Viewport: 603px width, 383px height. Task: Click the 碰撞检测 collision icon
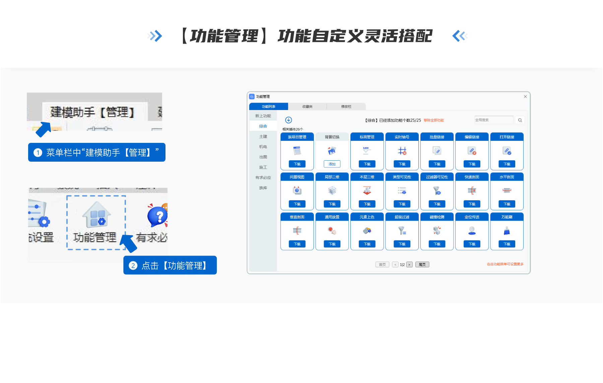coord(437,231)
